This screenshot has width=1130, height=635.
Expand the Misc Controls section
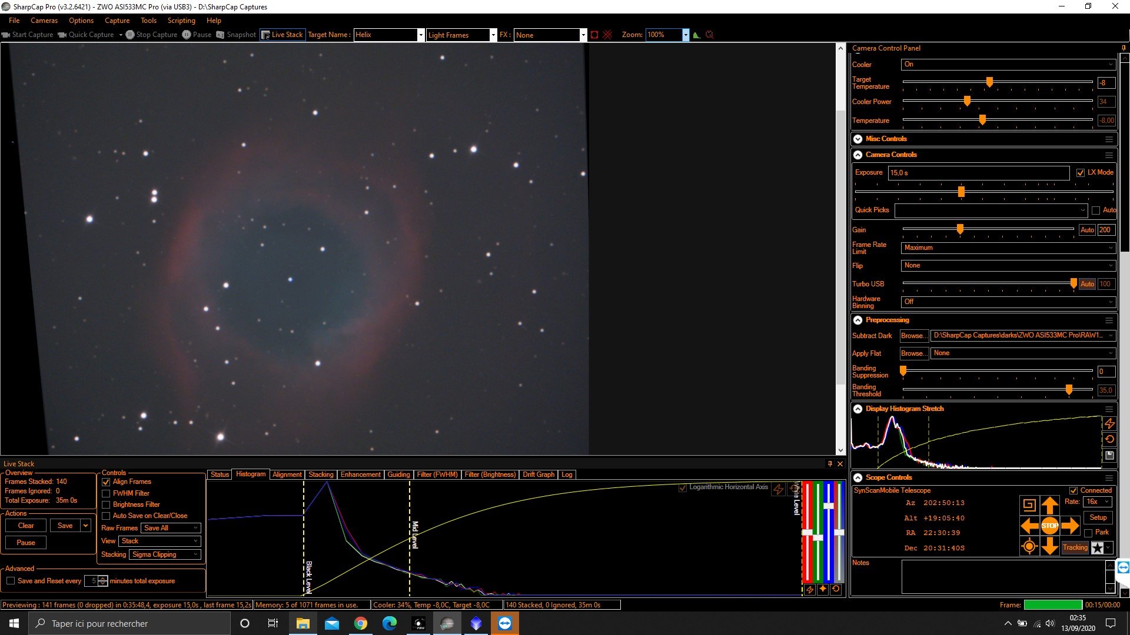coord(858,139)
